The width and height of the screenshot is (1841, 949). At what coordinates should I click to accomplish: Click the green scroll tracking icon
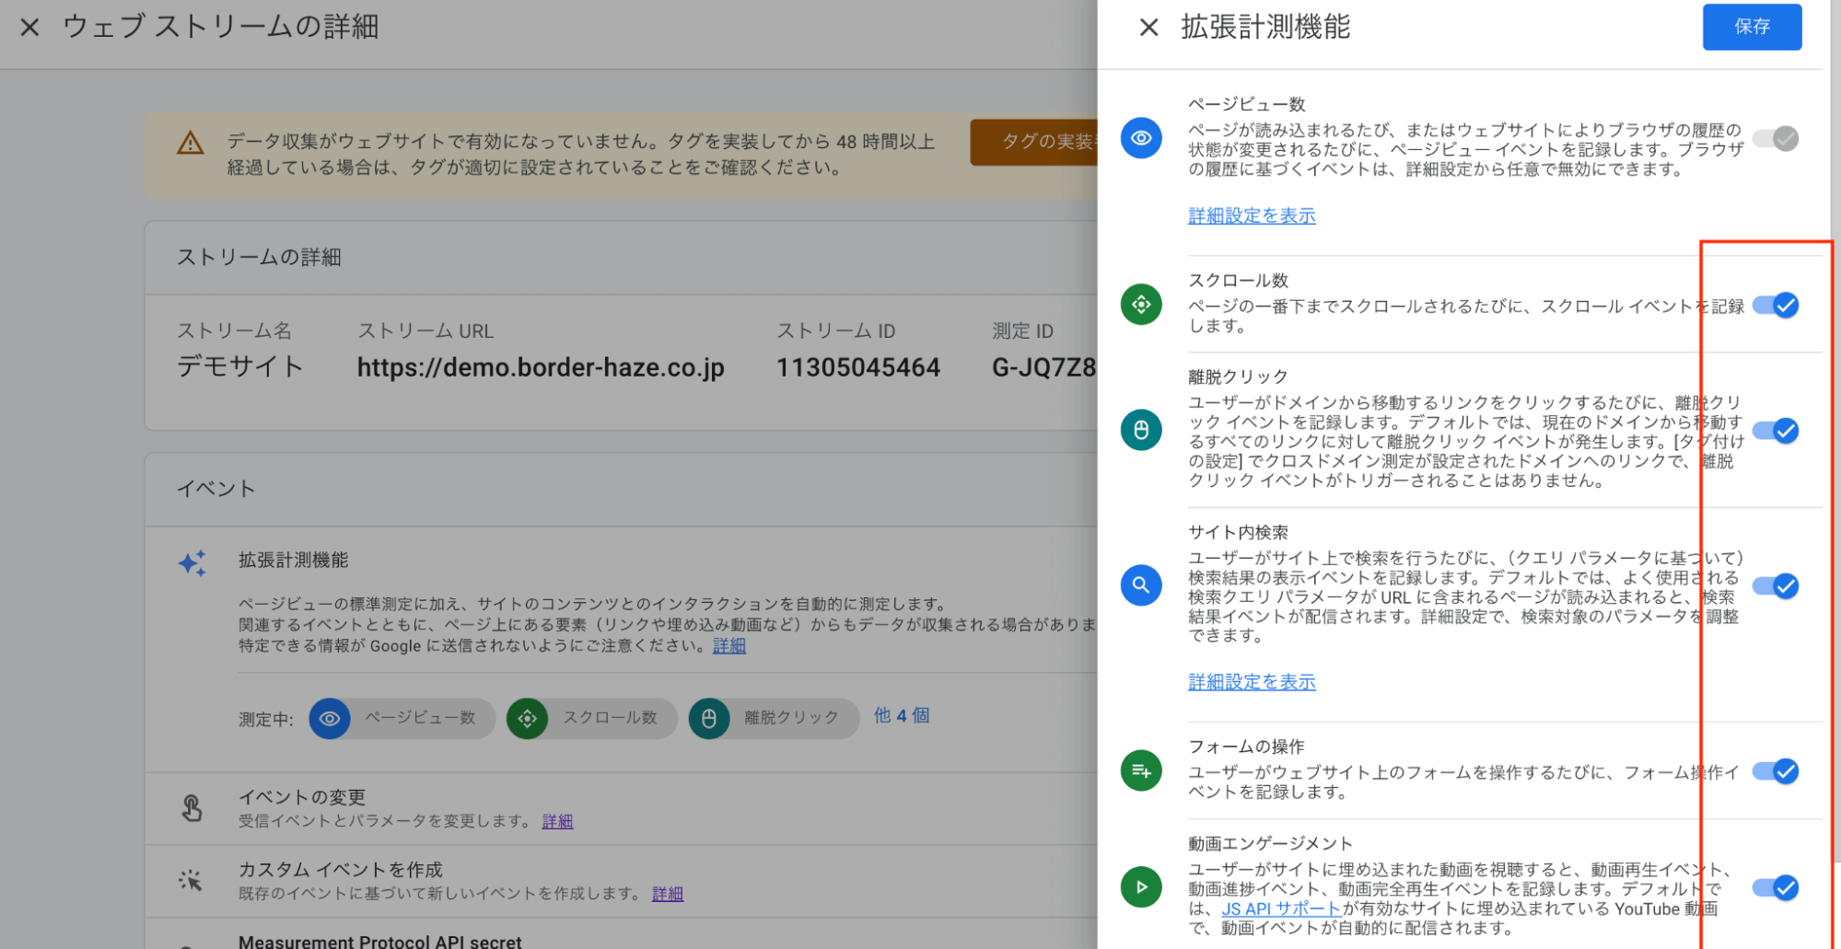click(1141, 305)
